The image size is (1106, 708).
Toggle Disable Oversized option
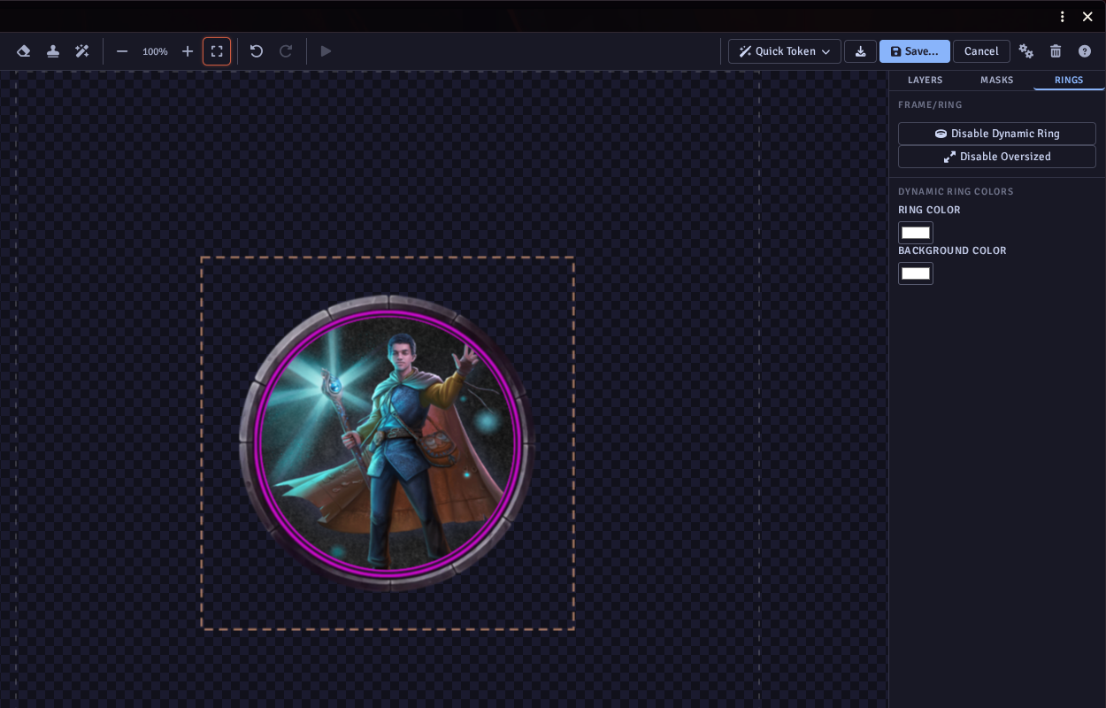[997, 157]
